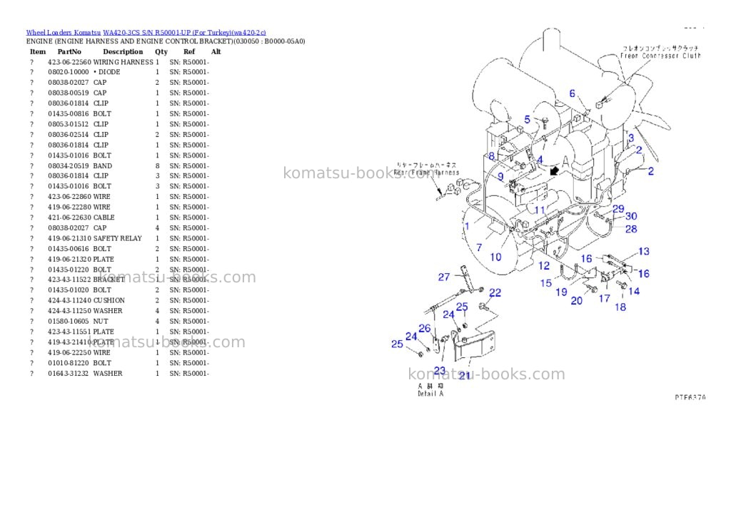731x517 pixels.
Task: Select part number 423-43-11551
Action: coord(69,332)
